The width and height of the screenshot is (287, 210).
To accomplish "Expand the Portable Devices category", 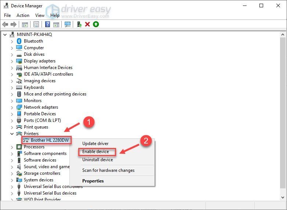I will click(x=12, y=114).
